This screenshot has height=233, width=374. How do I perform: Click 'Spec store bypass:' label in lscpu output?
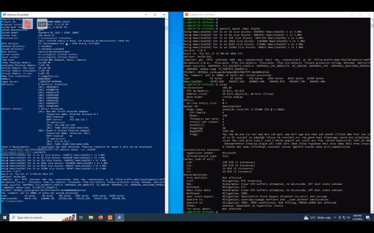201,196
